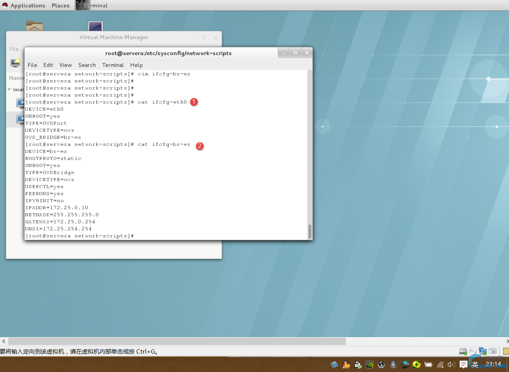The height and width of the screenshot is (372, 509).
Task: Collapse the local connection tree triangle
Action: click(9, 90)
